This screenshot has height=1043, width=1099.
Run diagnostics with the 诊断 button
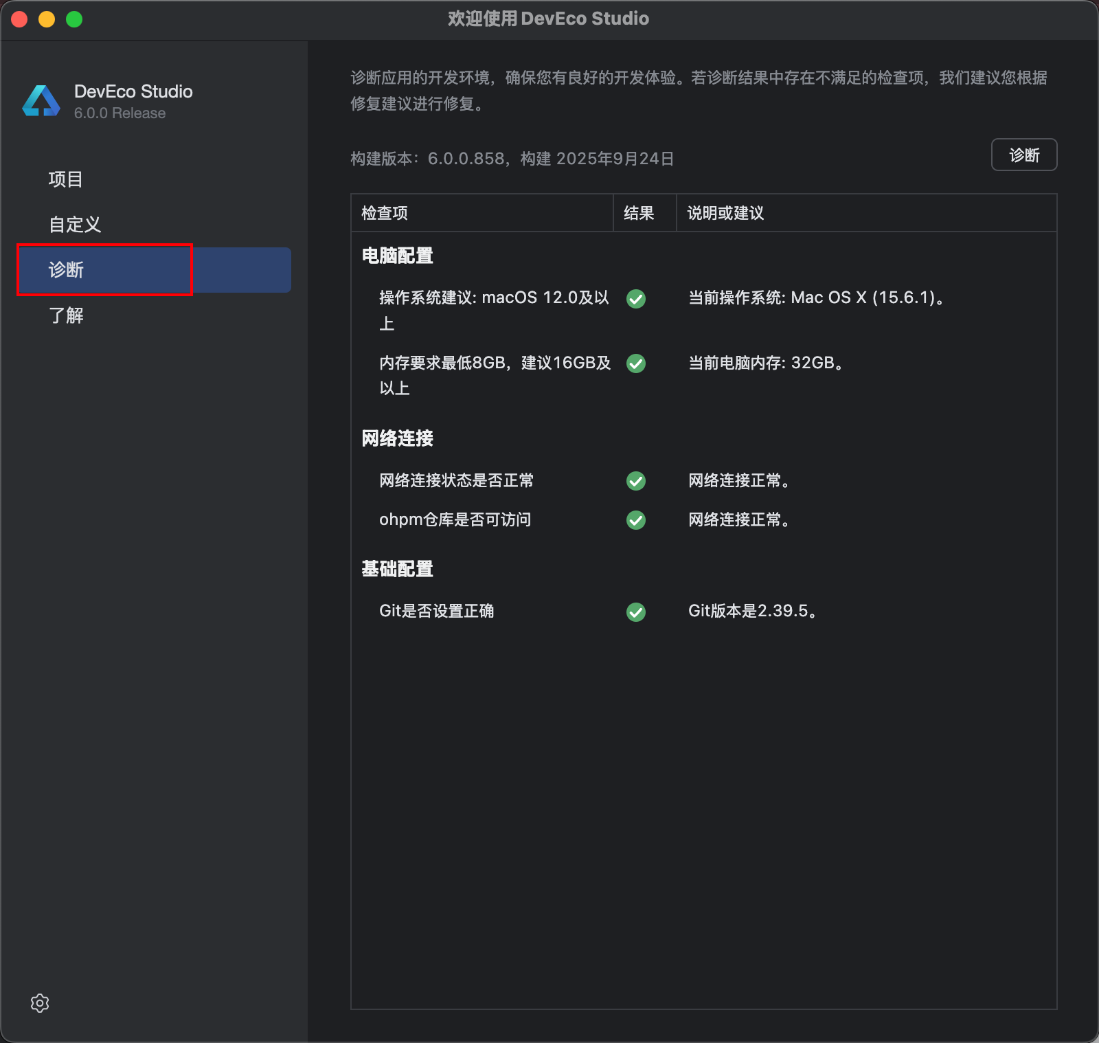point(1023,155)
